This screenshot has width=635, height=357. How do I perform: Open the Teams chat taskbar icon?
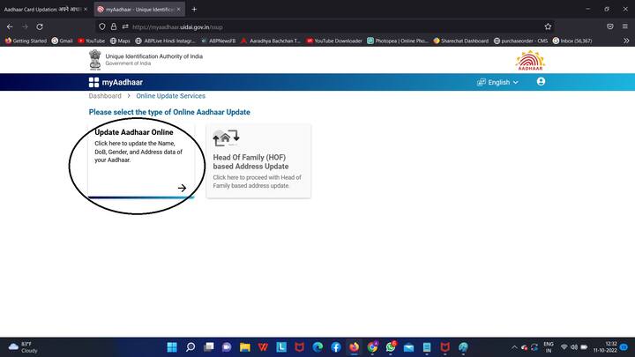click(x=227, y=347)
